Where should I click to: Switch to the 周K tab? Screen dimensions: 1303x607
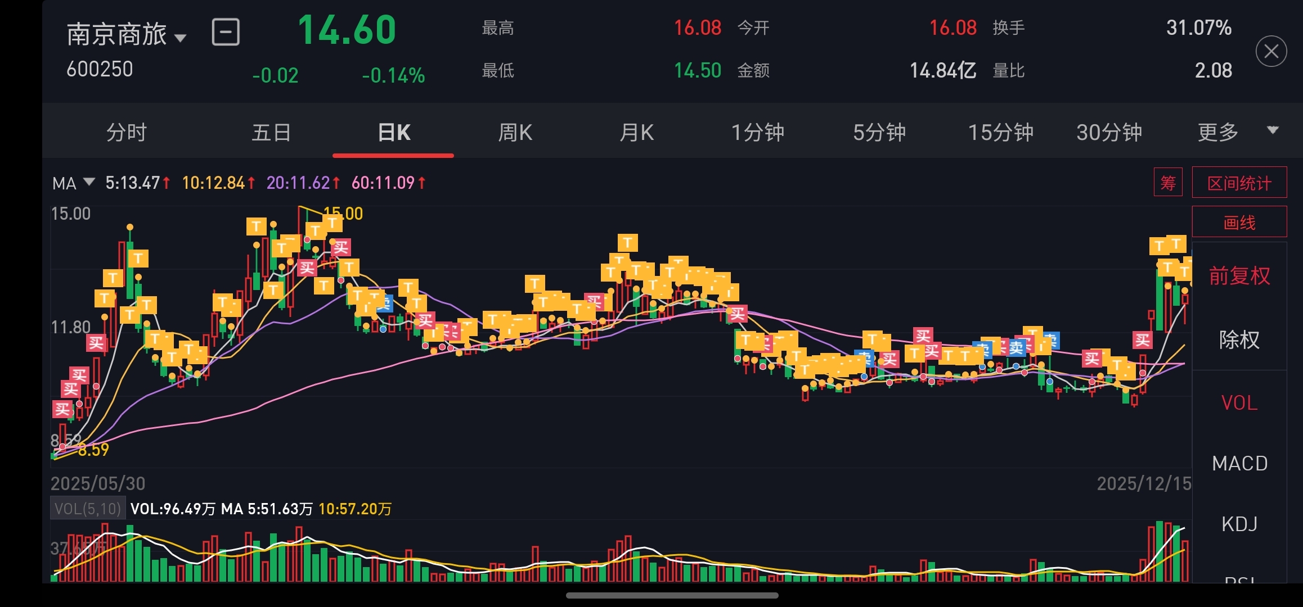[x=514, y=133]
